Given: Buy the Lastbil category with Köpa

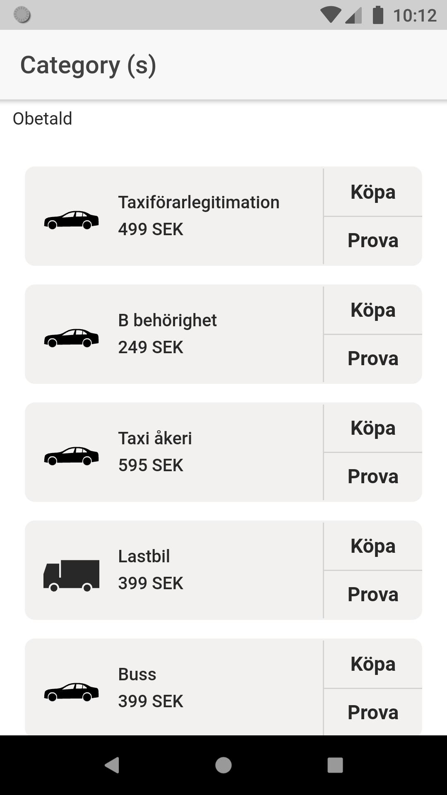Looking at the screenshot, I should [x=373, y=546].
